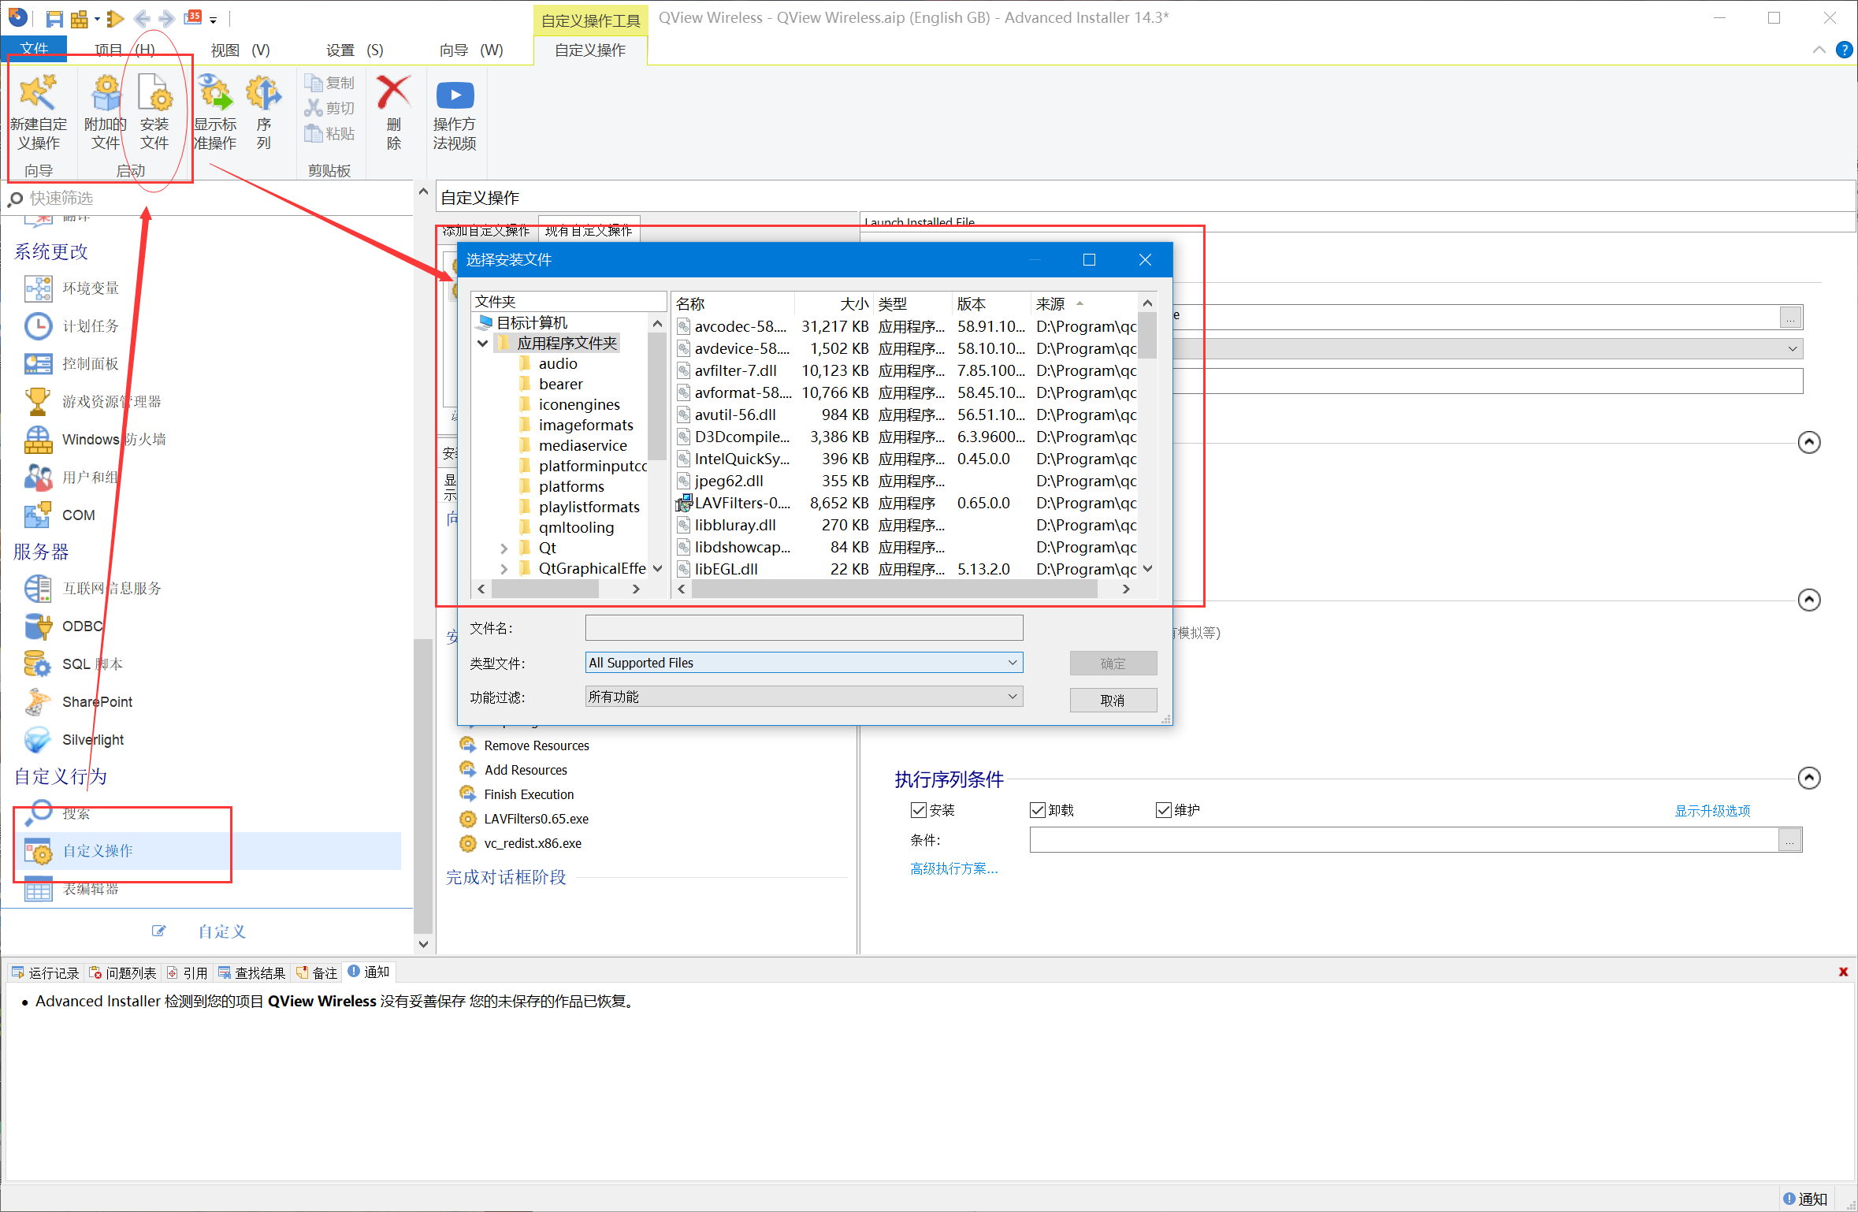The width and height of the screenshot is (1858, 1212).
Task: Click the 显示升级选项 link
Action: [1711, 810]
